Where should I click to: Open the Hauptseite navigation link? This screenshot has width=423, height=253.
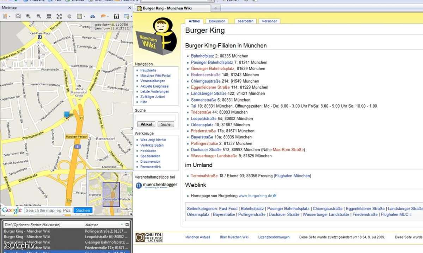(148, 70)
